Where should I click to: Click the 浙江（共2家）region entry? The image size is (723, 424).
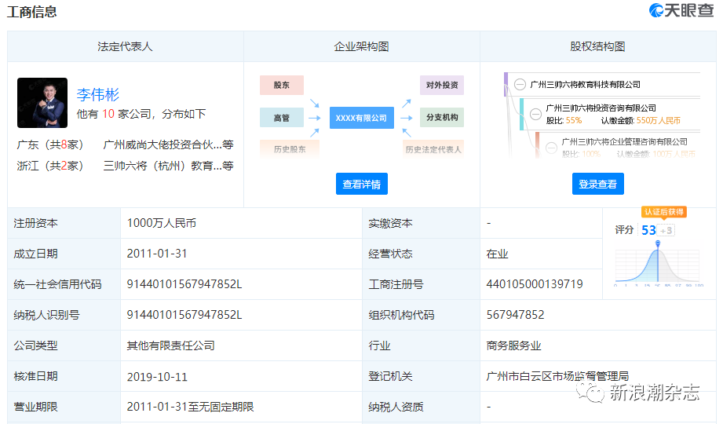coord(49,166)
